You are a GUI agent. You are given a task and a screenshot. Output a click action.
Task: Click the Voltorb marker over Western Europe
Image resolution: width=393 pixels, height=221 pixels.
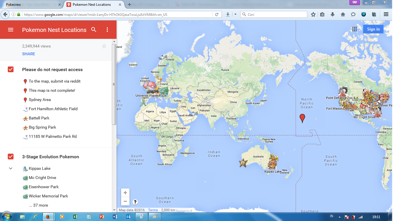[x=151, y=86]
